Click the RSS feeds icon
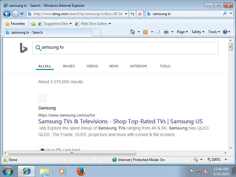Image resolution: width=236 pixels, height=177 pixels. (x=145, y=32)
